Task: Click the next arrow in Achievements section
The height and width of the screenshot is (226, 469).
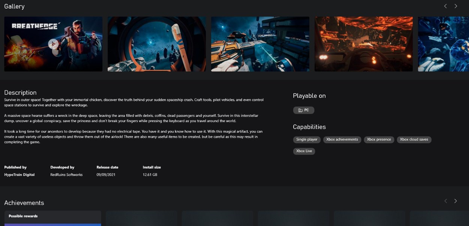Action: [x=455, y=201]
